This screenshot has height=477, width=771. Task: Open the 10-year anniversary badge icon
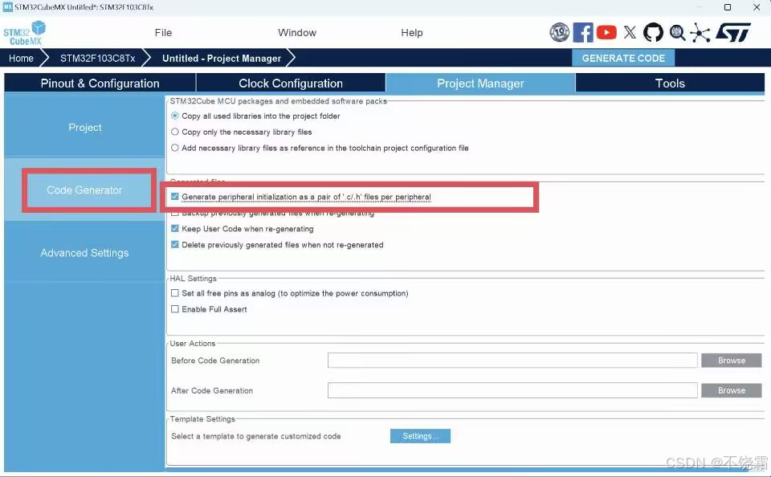click(x=560, y=32)
